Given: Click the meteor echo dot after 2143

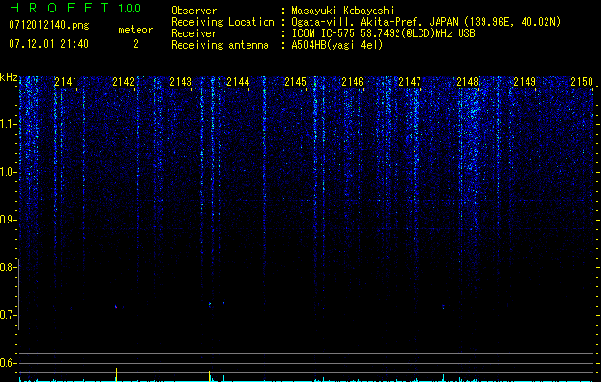Looking at the screenshot, I should (210, 305).
